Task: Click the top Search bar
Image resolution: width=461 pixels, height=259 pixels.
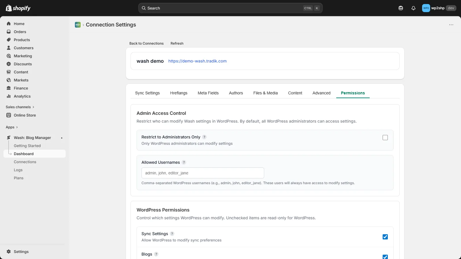Action: 230,8
